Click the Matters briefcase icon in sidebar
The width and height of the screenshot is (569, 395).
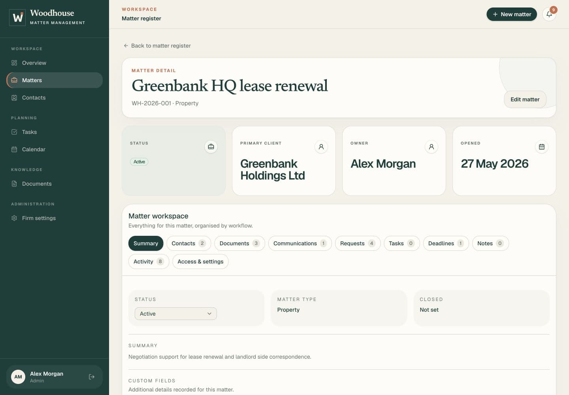[14, 80]
